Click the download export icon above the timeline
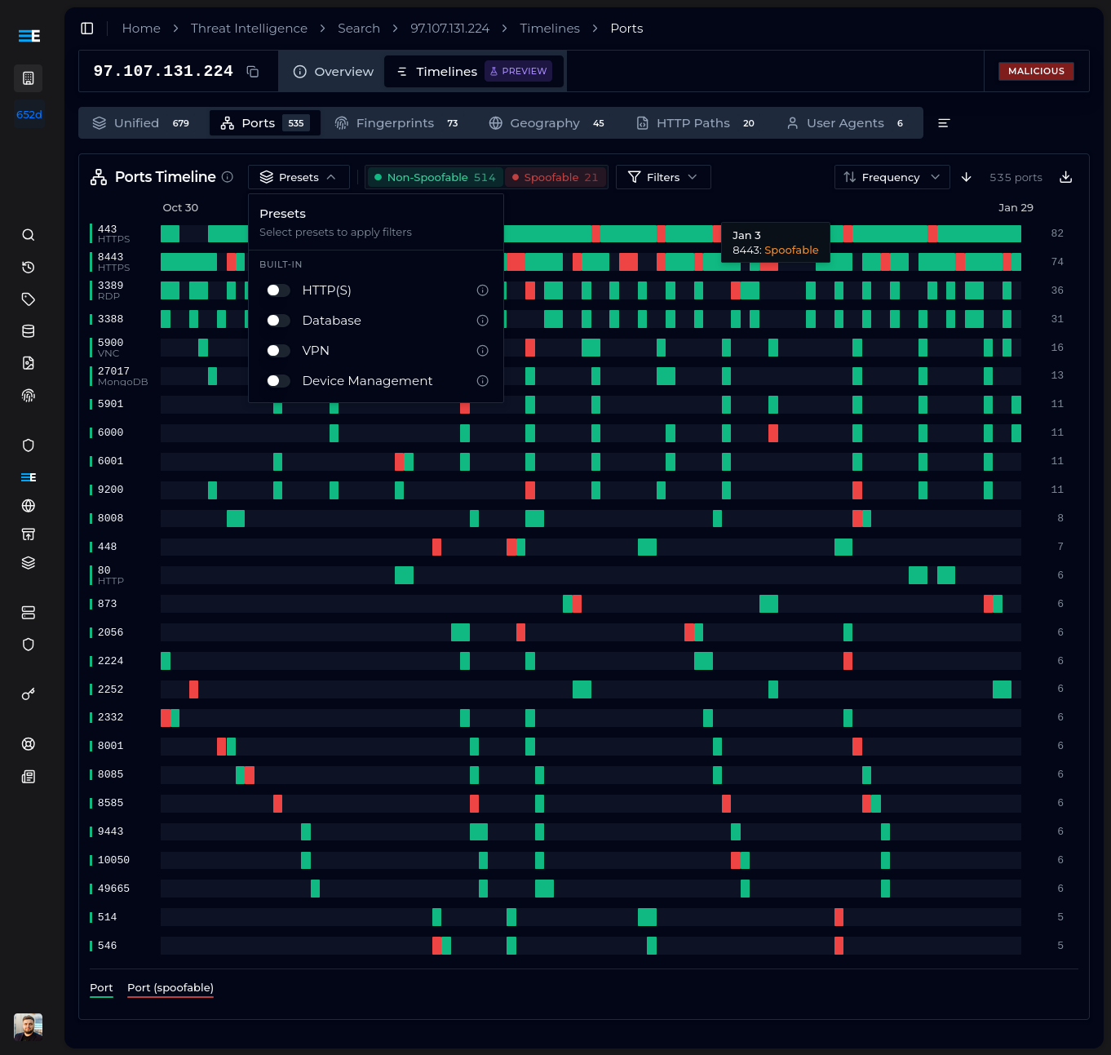This screenshot has height=1055, width=1111. [1065, 176]
